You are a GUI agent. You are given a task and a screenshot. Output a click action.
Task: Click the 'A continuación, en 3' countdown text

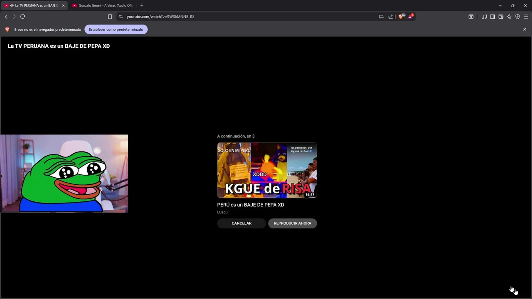(x=236, y=136)
